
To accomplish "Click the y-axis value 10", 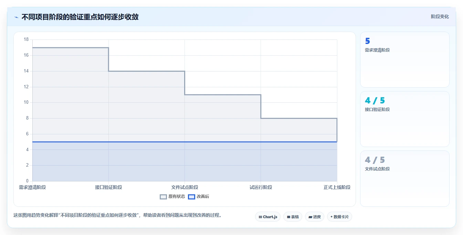I will click(26, 102).
